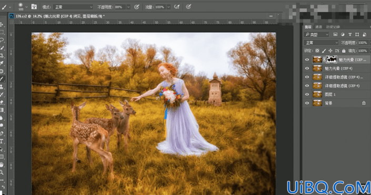Toggle visibility of top 魅力光晕 layer

click(x=307, y=60)
